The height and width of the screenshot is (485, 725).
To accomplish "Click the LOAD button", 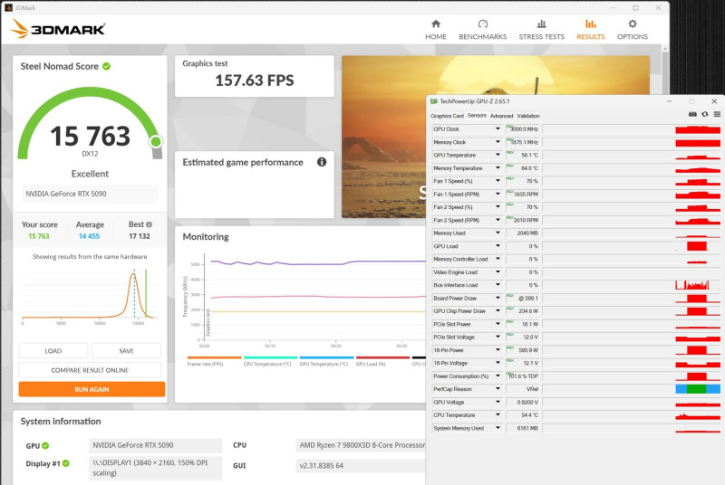I will (53, 351).
